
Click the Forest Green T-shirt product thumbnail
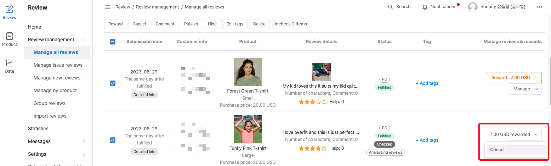click(248, 72)
